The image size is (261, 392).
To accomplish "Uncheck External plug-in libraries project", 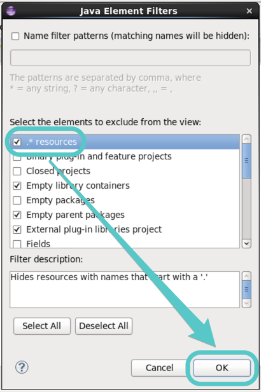I will click(x=17, y=229).
